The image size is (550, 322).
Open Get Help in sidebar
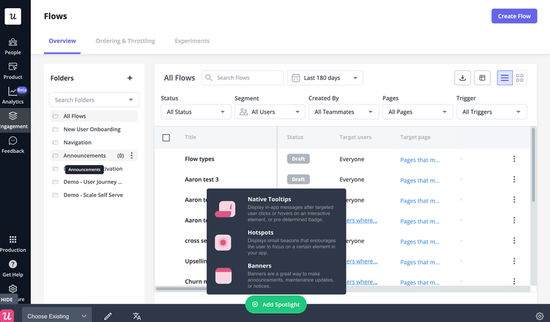pos(13,268)
